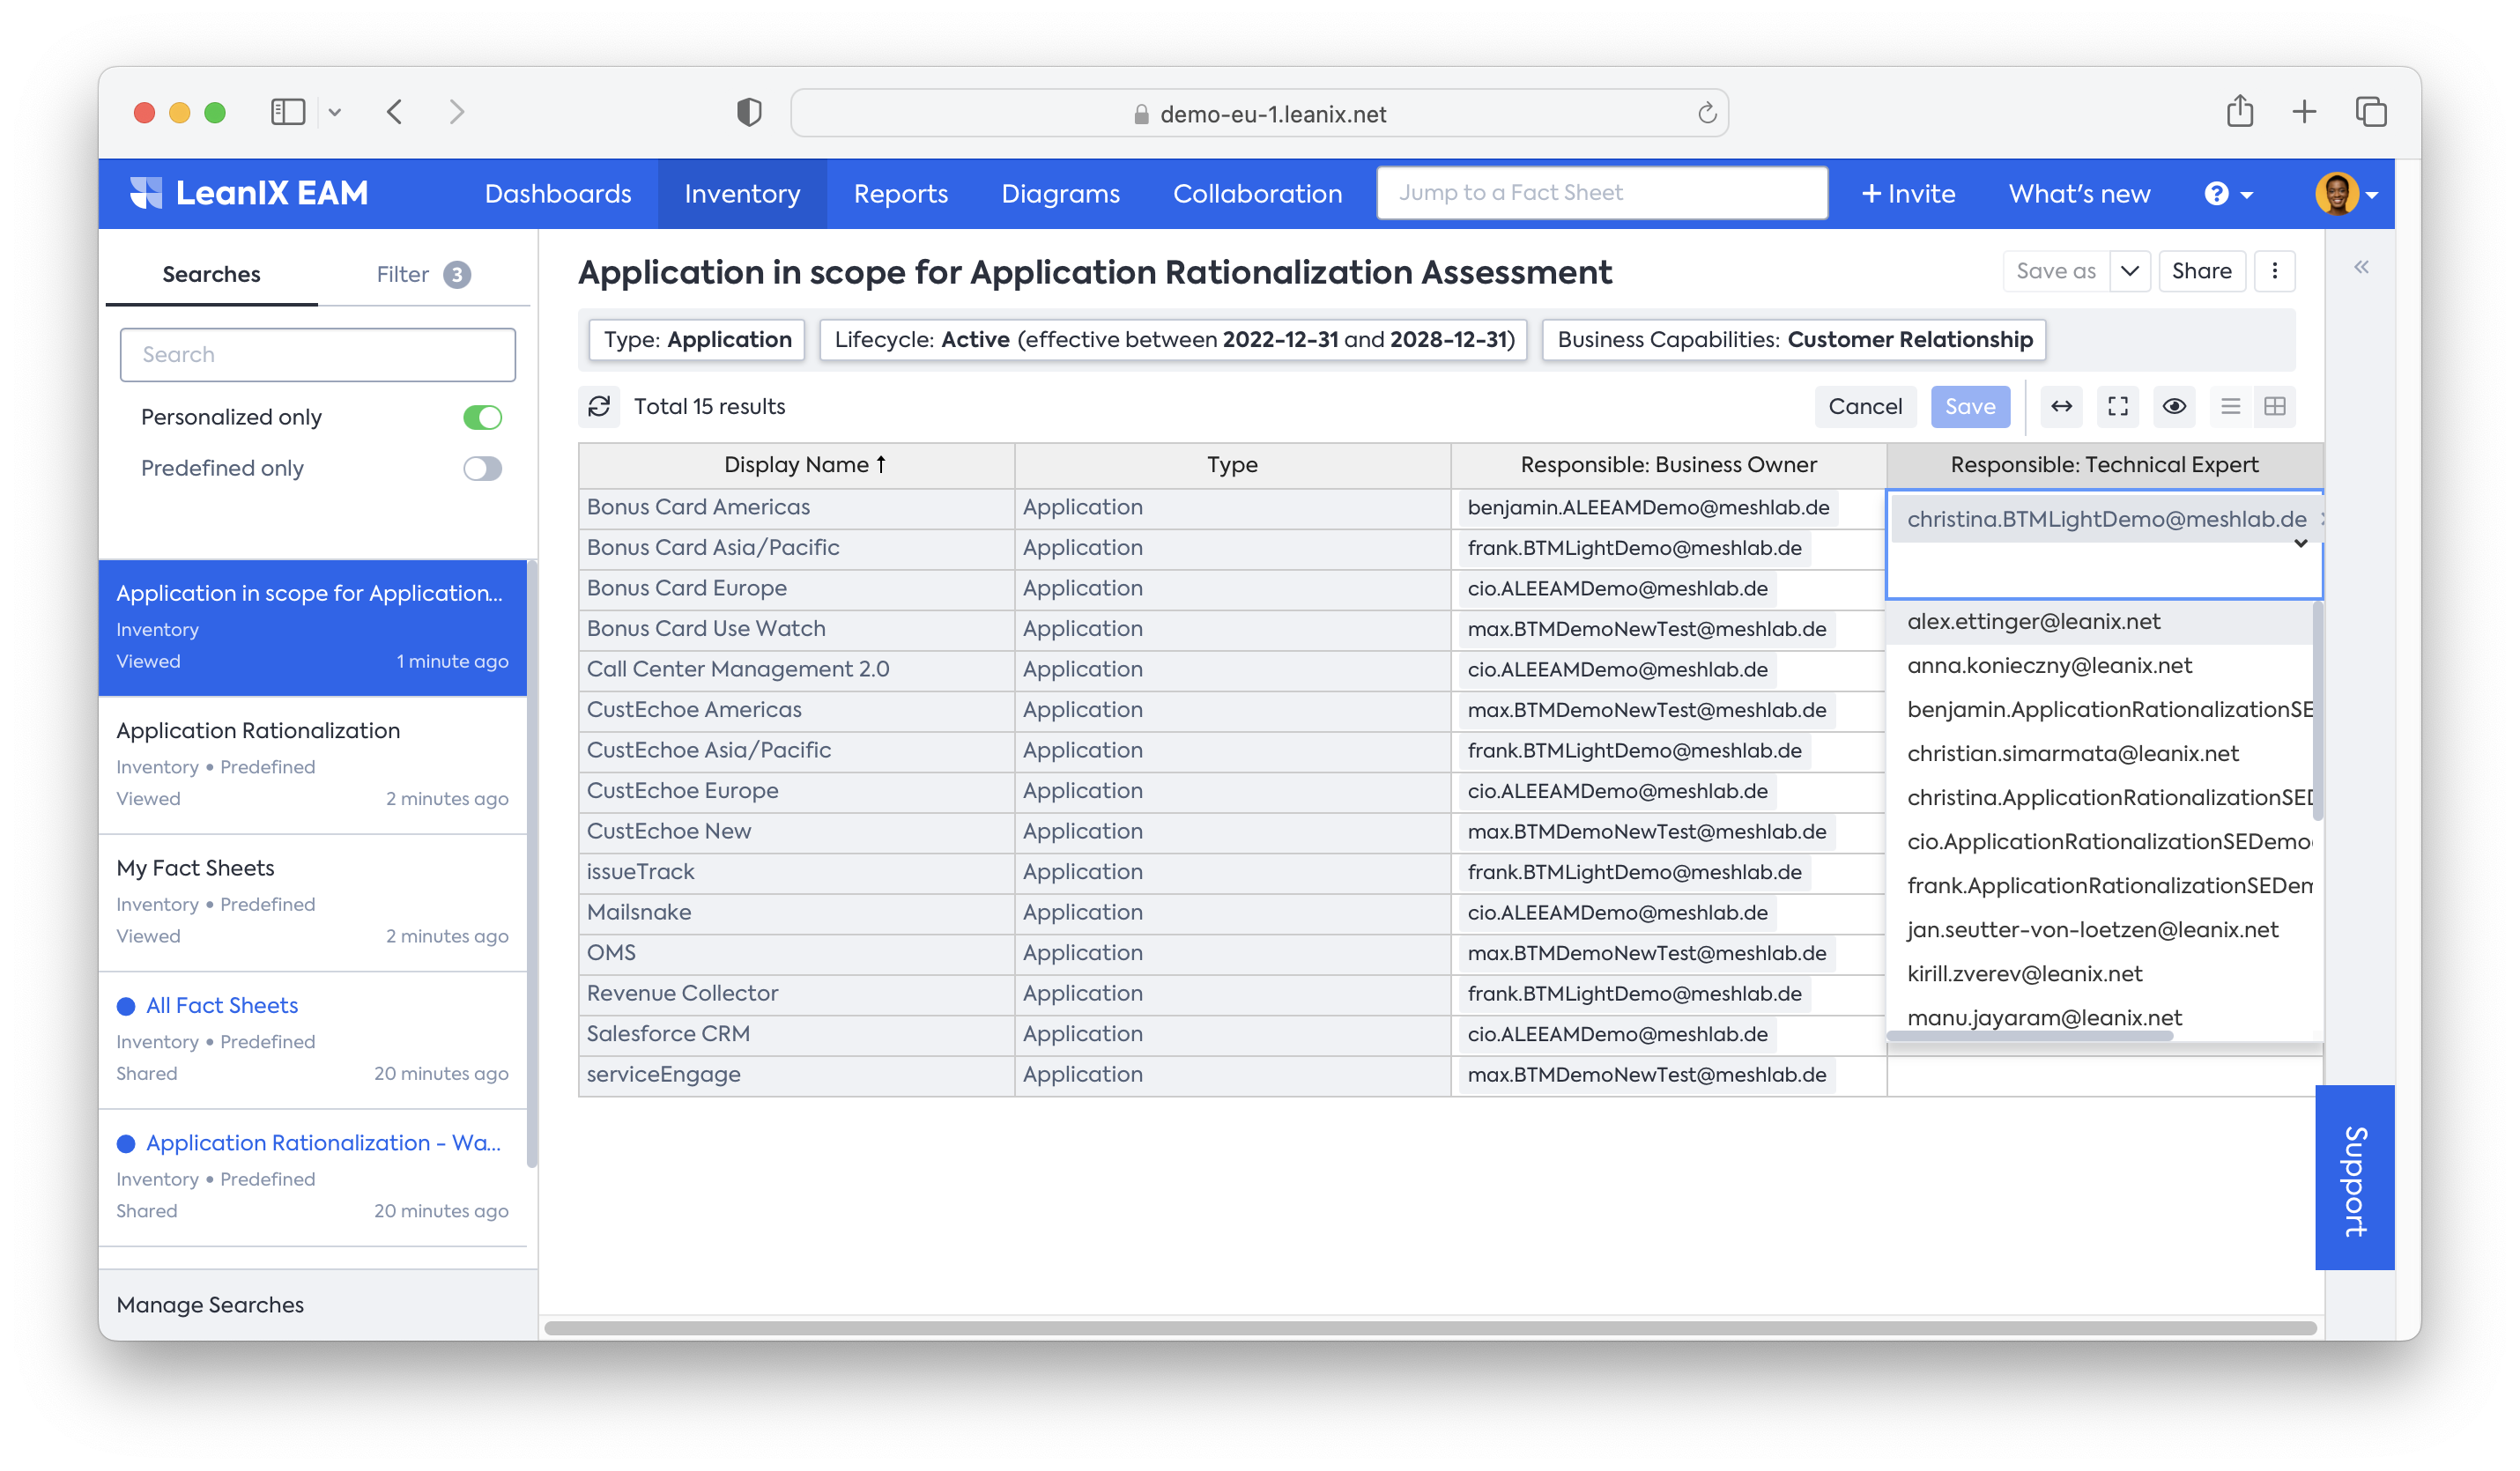
Task: Click the LeanIX EAM logo
Action: point(249,193)
